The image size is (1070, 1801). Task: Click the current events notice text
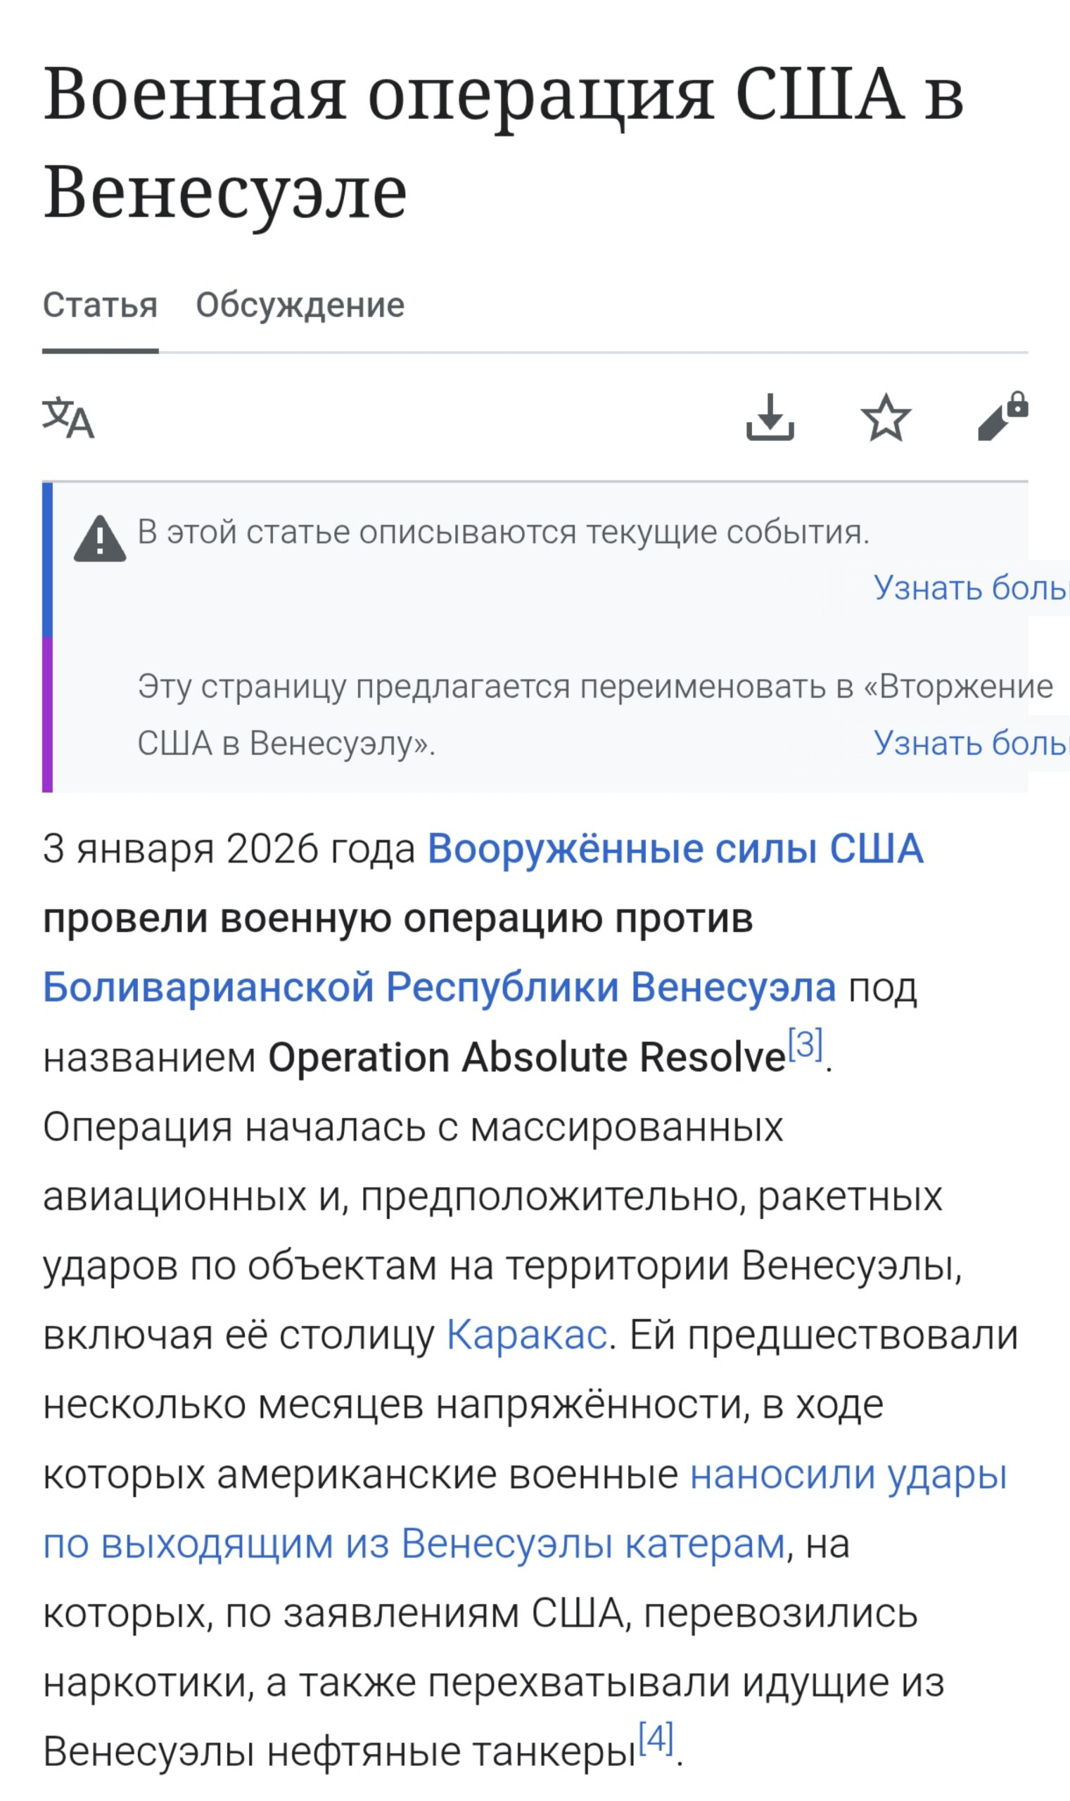click(503, 533)
